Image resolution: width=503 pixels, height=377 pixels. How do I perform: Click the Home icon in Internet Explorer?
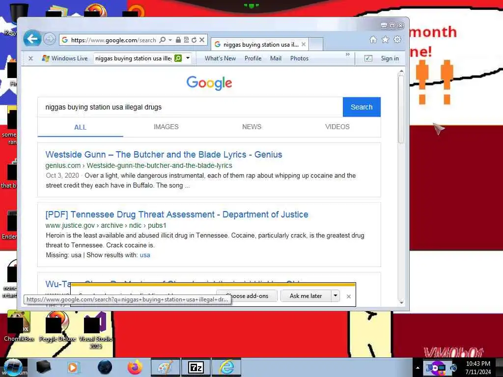coord(373,39)
